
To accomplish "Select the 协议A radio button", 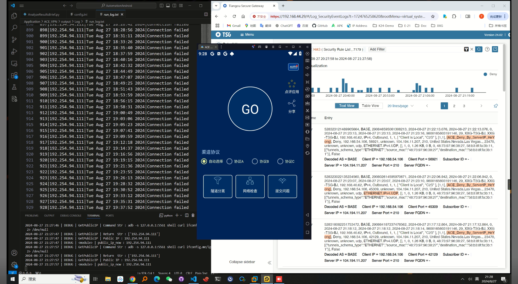I will tap(229, 161).
